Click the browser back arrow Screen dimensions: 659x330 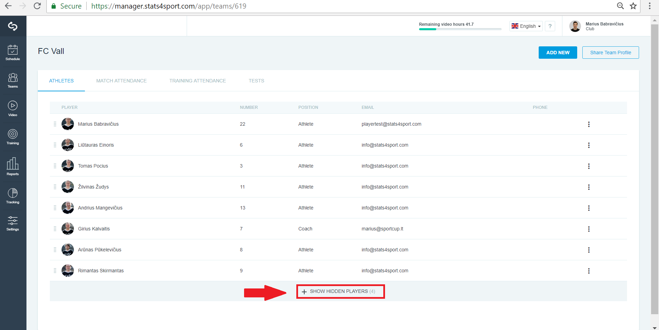pos(8,6)
